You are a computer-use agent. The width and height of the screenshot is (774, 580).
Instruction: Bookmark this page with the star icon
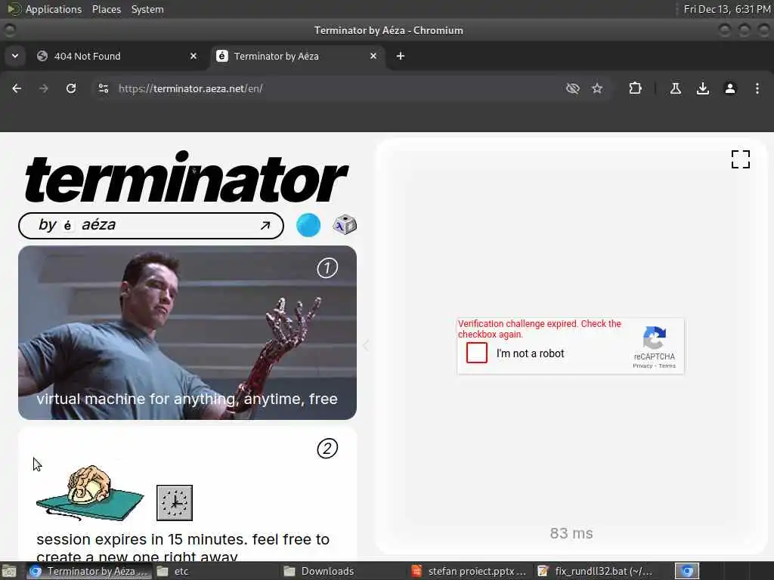tap(597, 88)
